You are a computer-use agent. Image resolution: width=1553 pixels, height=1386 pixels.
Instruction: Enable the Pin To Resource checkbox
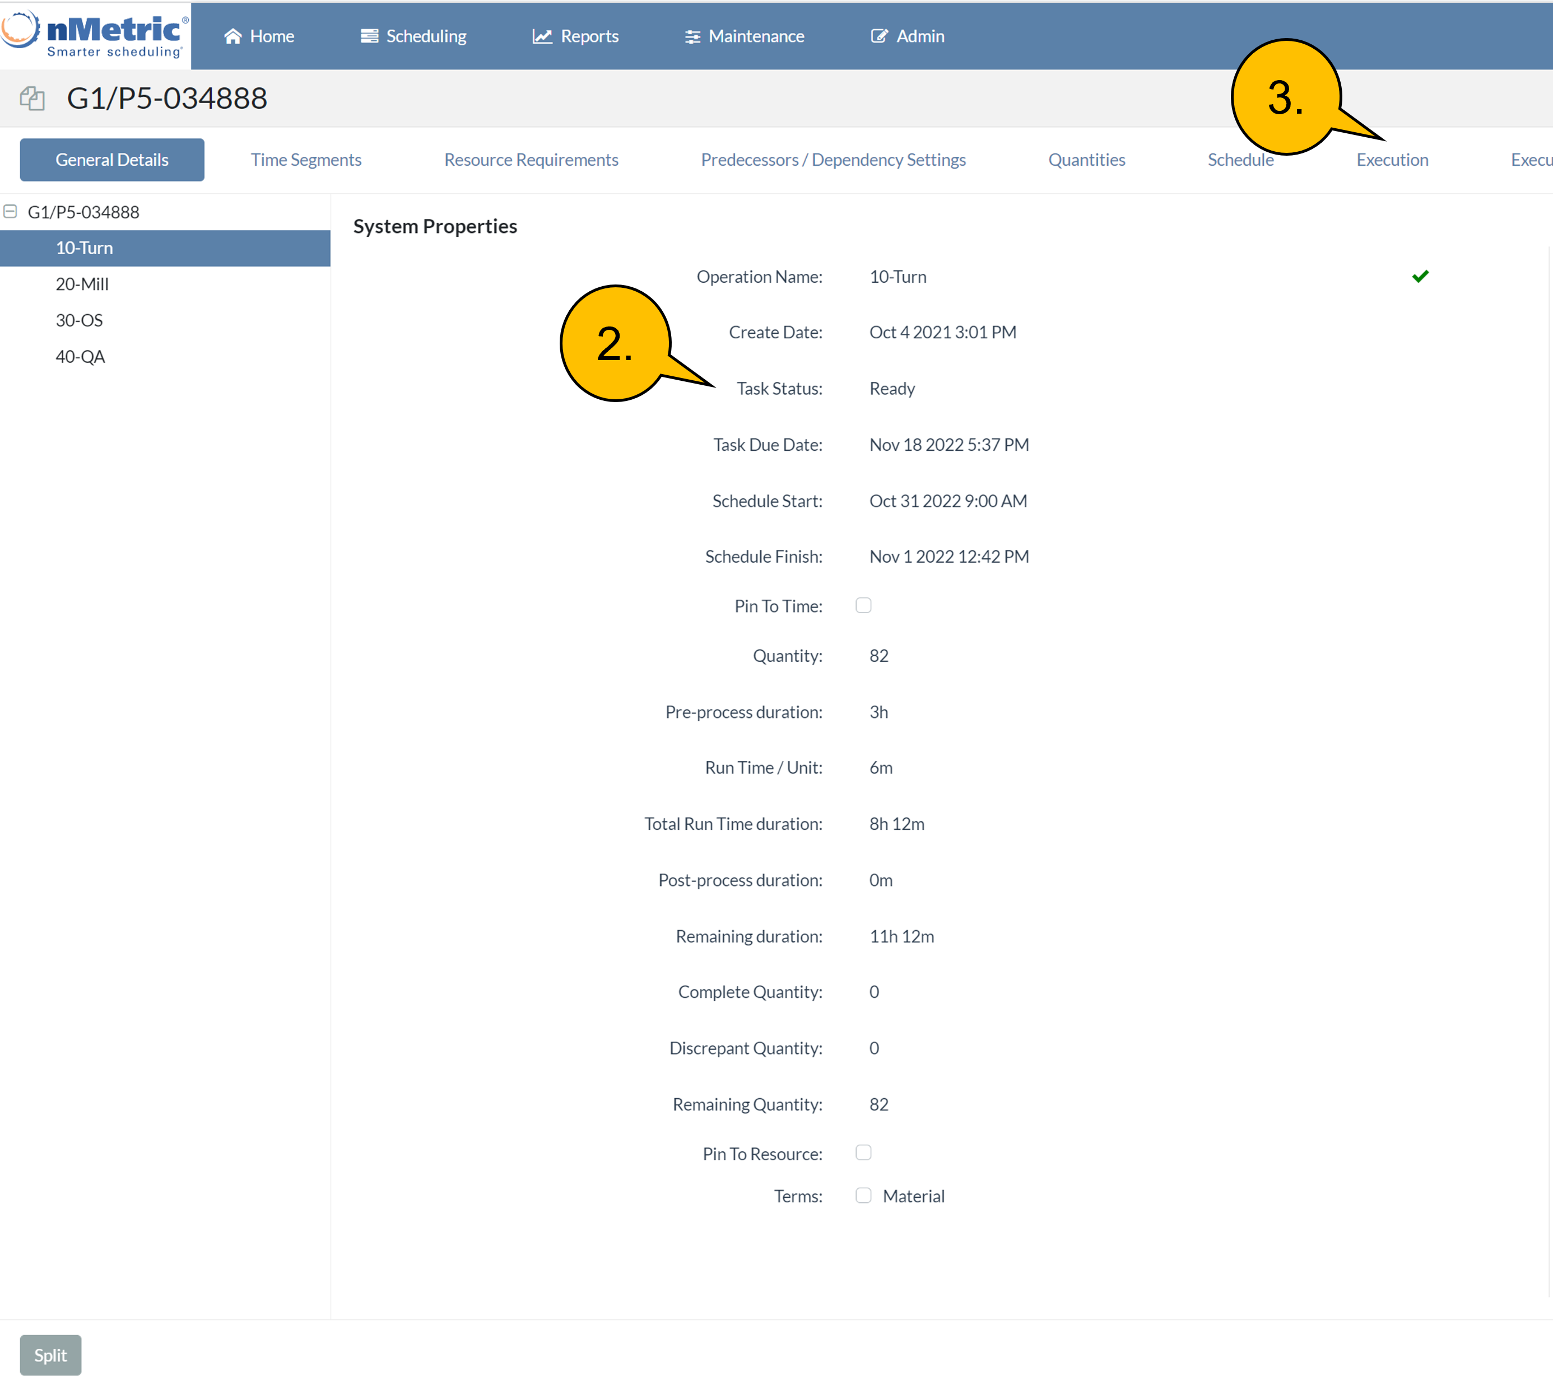click(863, 1152)
